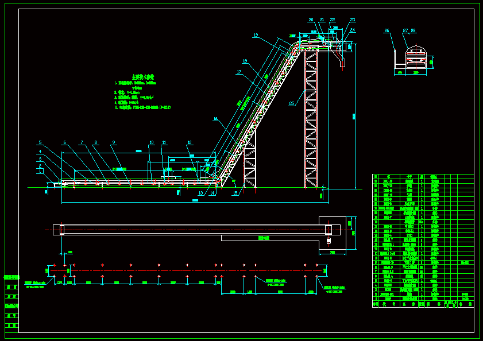
Task: Select callout 16 on the incline
Action: click(x=215, y=119)
